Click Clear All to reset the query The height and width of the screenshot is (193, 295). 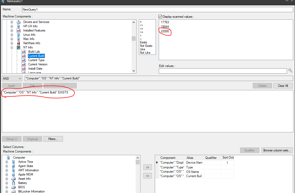pyautogui.click(x=283, y=86)
